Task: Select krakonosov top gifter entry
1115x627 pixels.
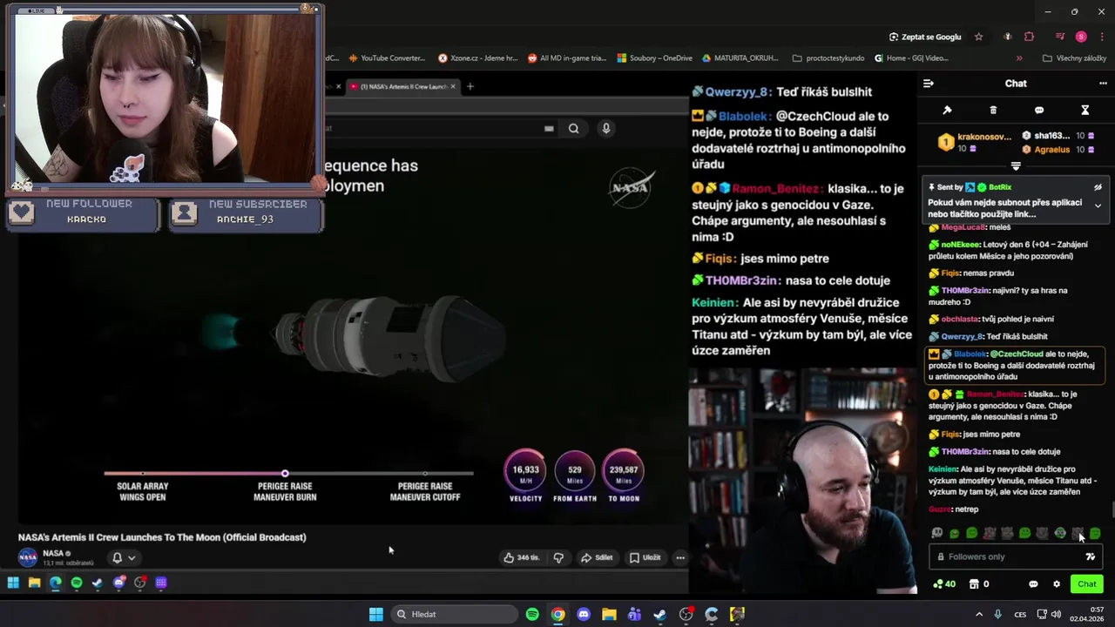Action: (974, 142)
